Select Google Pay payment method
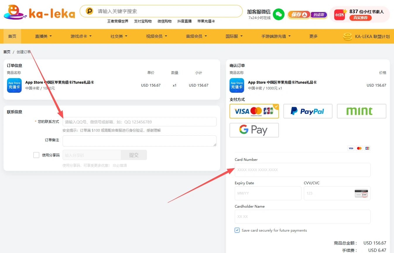394x253 pixels. 254,130
